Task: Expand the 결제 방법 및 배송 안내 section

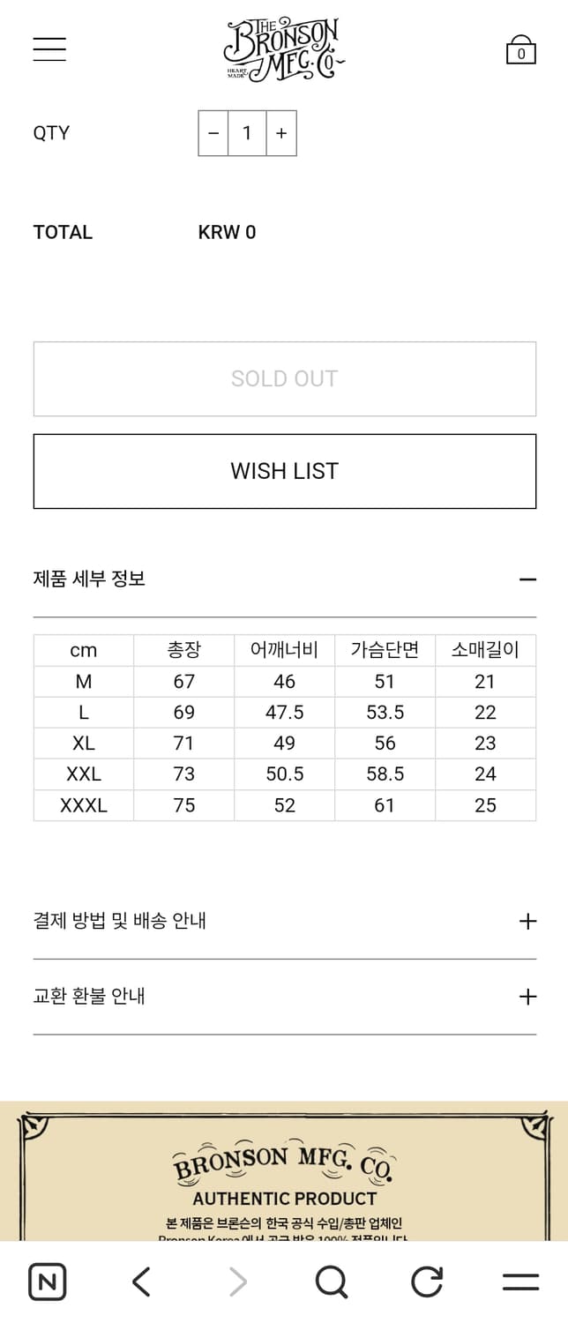Action: [527, 920]
